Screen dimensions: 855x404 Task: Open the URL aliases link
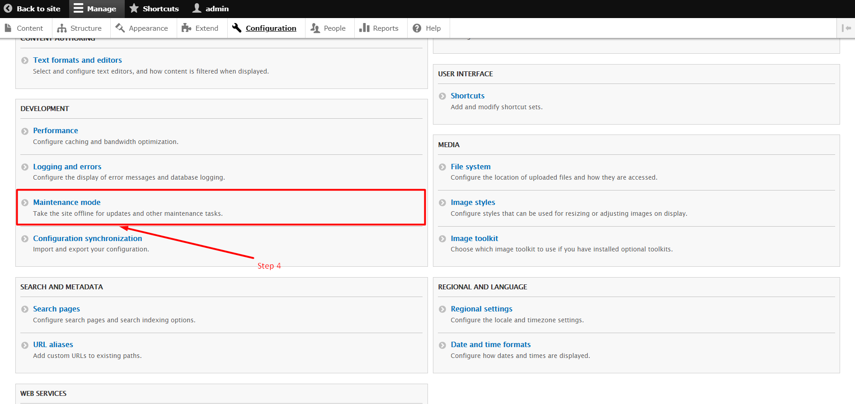53,344
